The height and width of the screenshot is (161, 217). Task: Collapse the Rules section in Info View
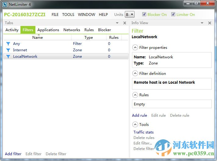pos(135,95)
